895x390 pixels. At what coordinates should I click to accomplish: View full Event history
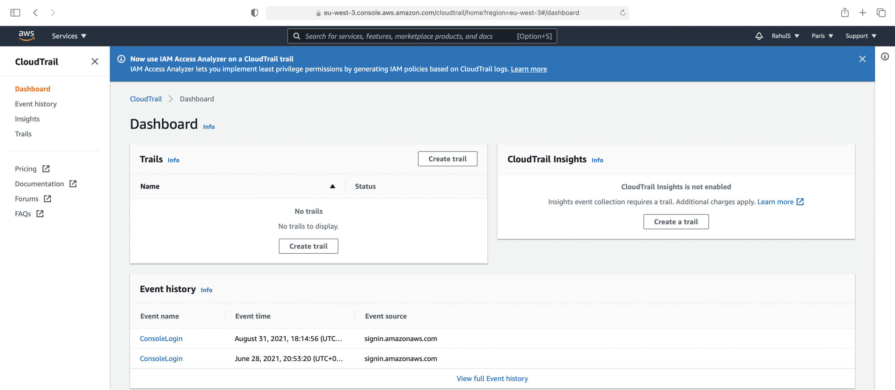point(492,379)
